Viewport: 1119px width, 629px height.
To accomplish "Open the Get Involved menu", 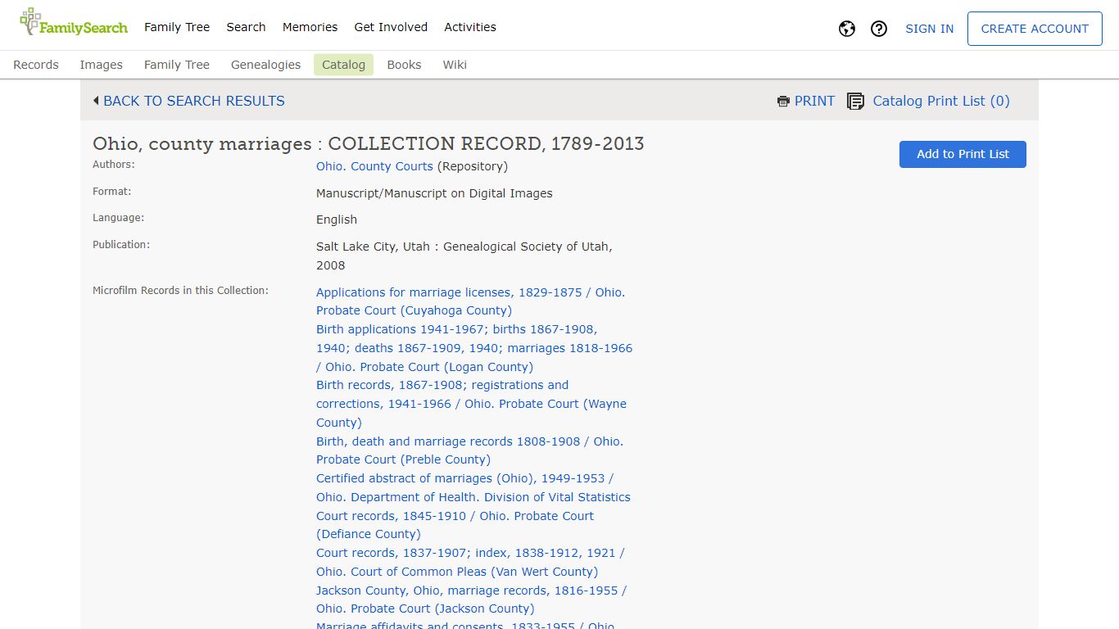I will click(x=391, y=27).
